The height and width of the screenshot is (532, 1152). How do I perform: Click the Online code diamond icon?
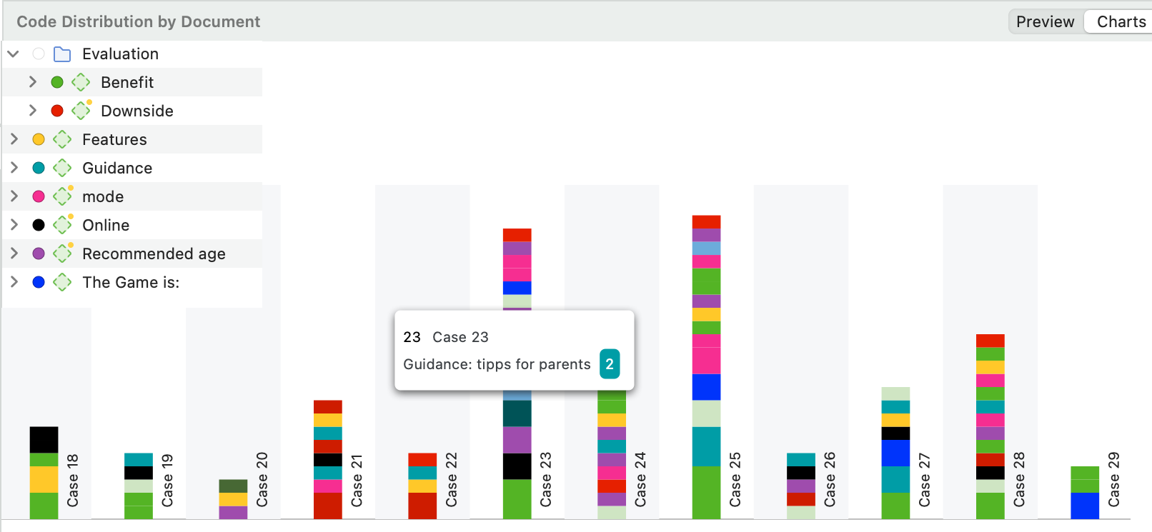click(62, 226)
